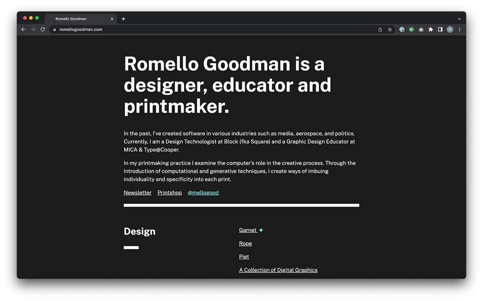483x301 pixels.
Task: Click the browser forward arrow
Action: (x=33, y=29)
